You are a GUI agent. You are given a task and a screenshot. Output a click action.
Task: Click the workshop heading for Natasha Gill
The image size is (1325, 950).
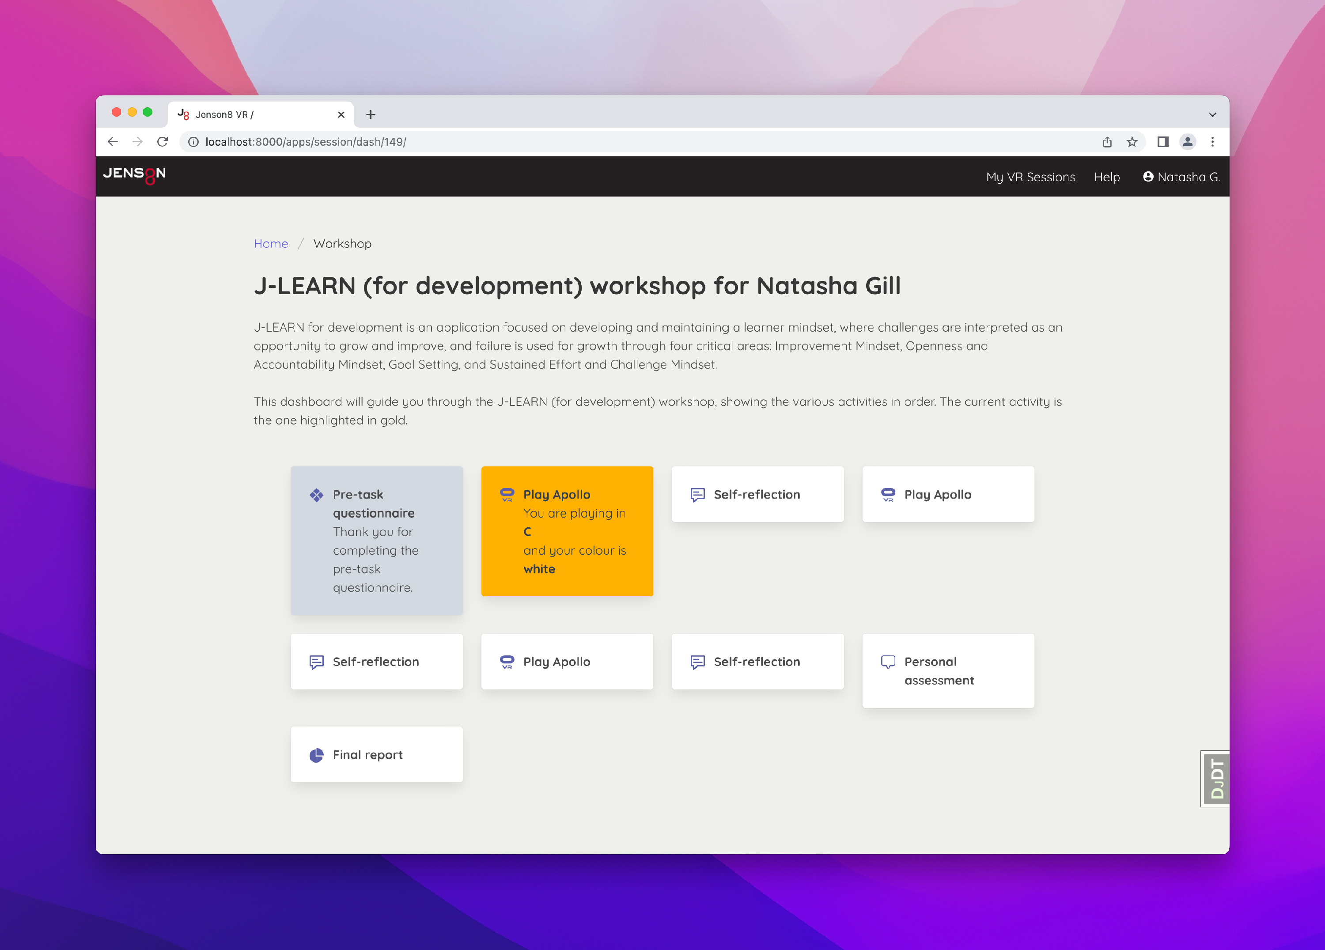(577, 286)
